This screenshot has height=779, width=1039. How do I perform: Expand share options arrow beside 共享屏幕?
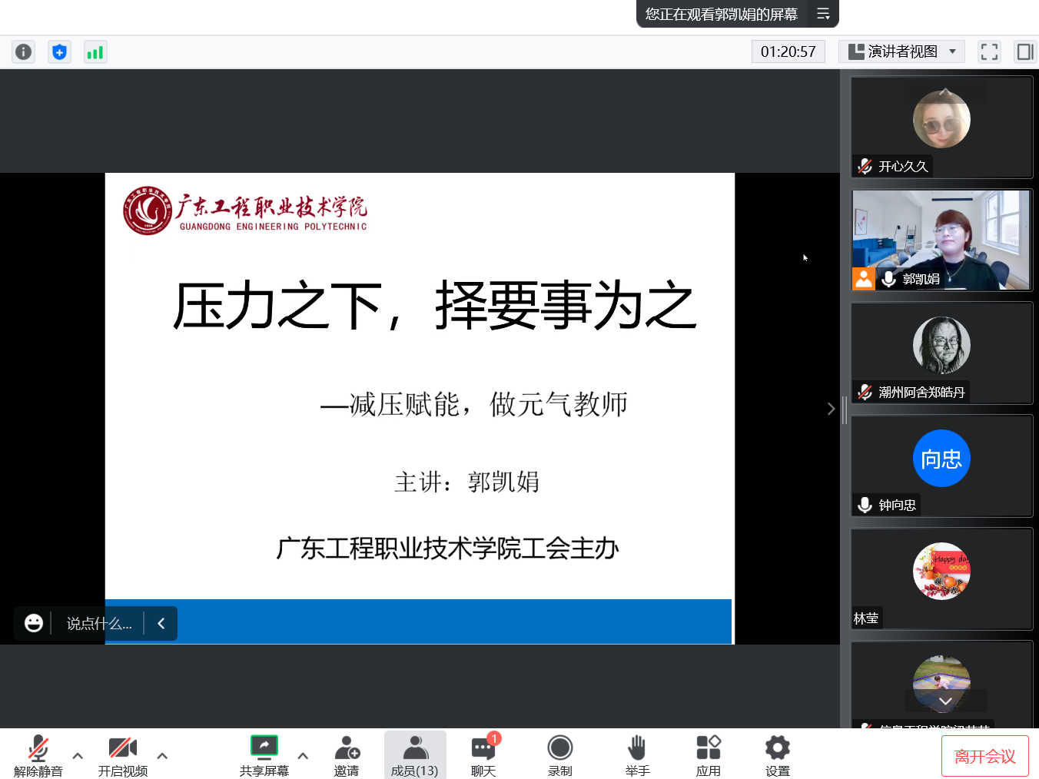point(303,756)
